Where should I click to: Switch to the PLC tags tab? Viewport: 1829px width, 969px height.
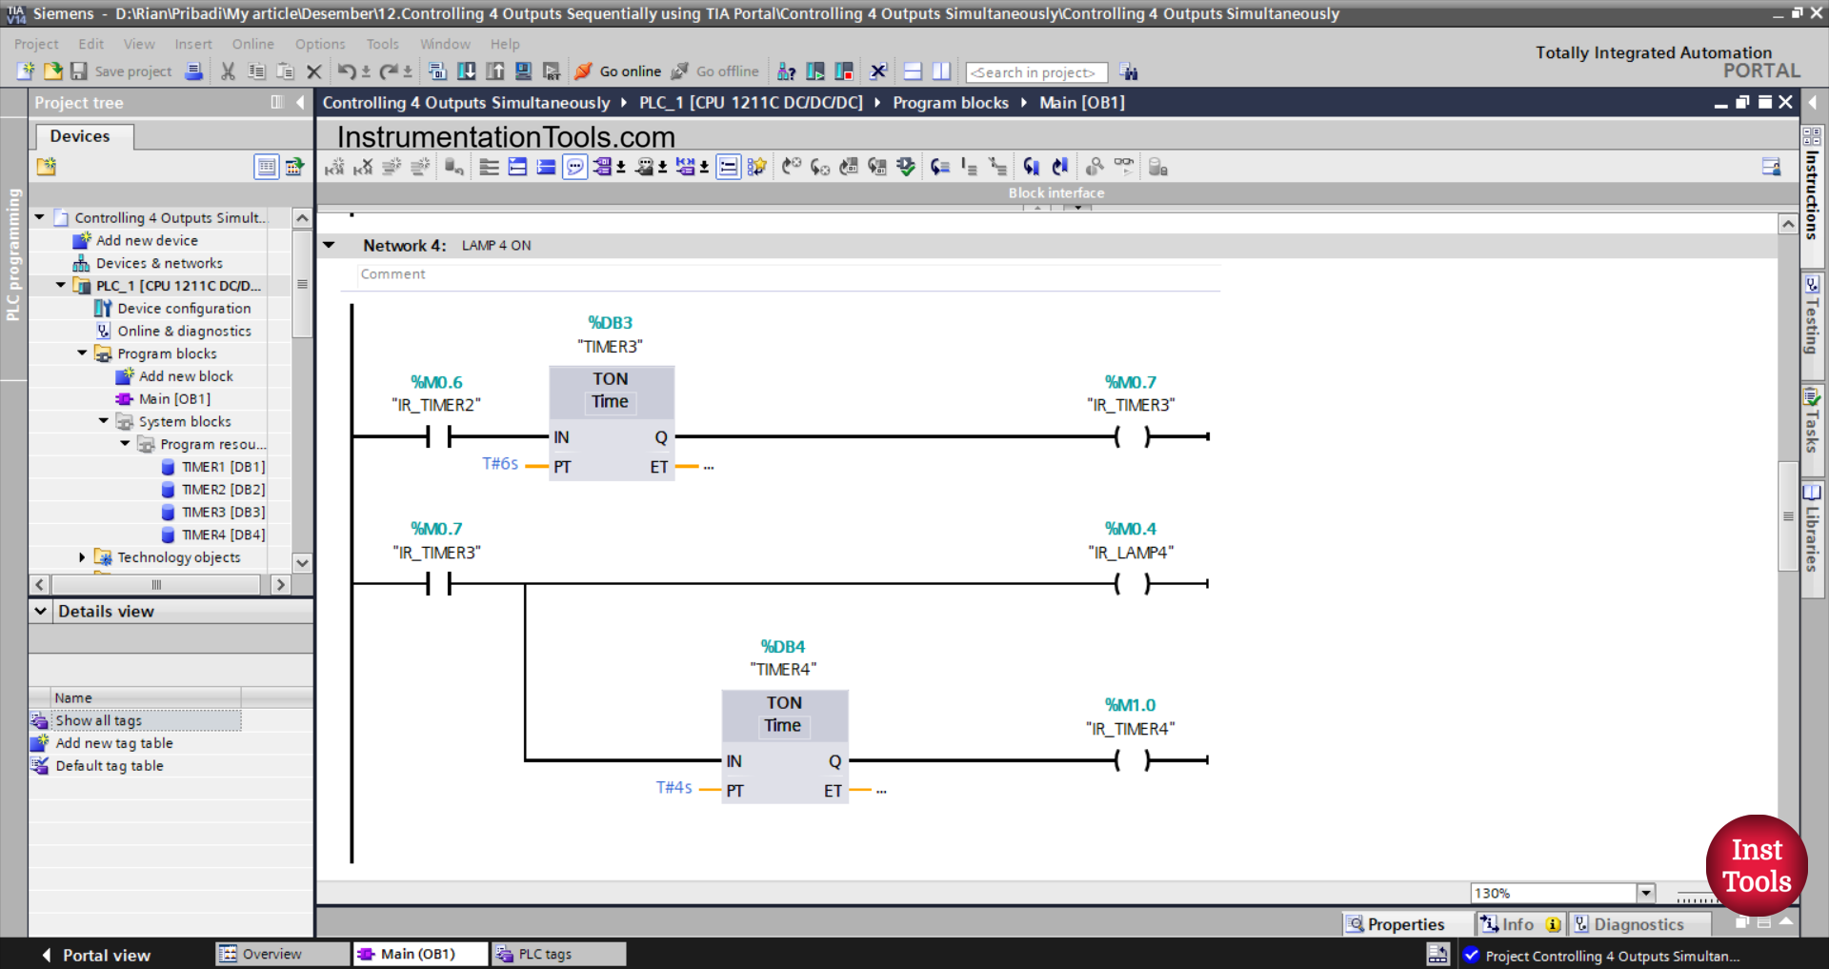557,954
